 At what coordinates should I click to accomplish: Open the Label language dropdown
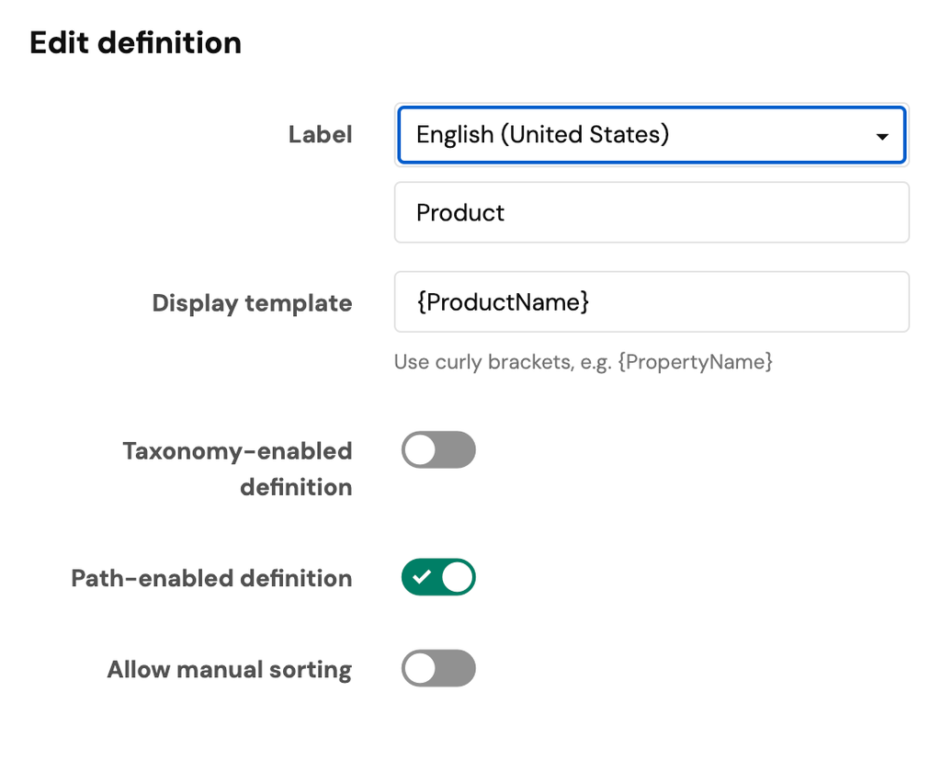coord(651,135)
